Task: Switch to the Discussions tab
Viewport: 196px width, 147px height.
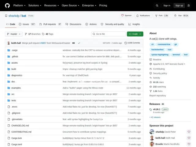Action: 73,24
